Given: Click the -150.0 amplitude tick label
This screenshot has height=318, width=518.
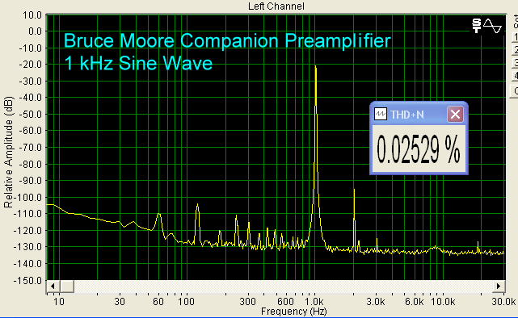Looking at the screenshot, I should (27, 281).
